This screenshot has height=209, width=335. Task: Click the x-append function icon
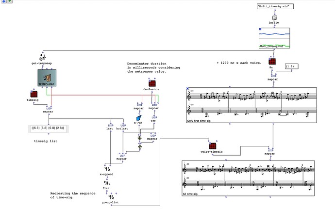coord(107,169)
